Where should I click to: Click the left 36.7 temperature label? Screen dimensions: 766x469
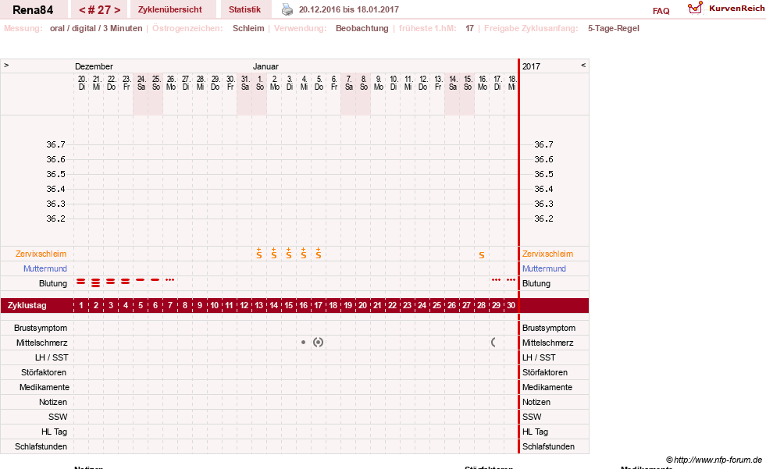pyautogui.click(x=55, y=144)
